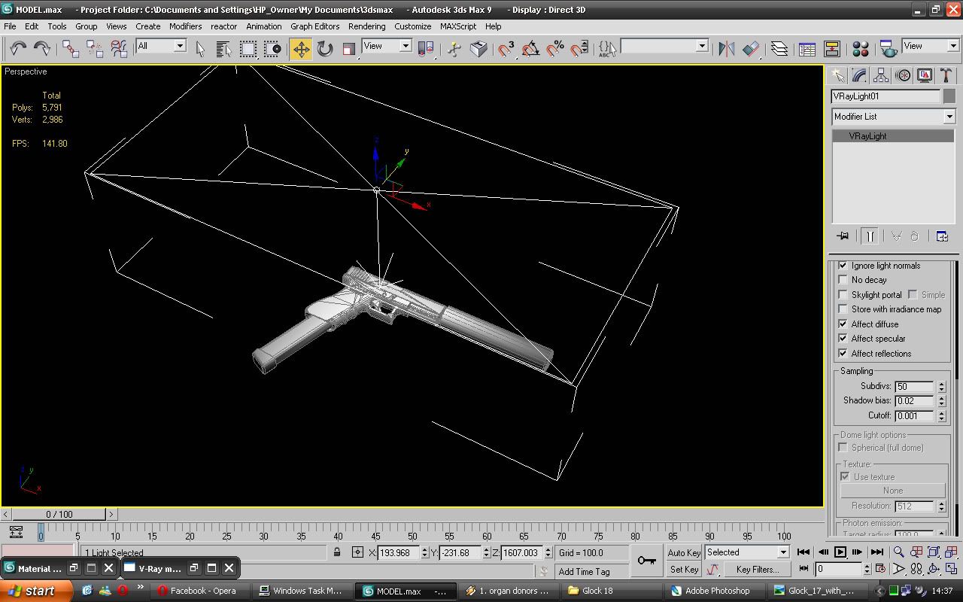Toggle the Percent Snap icon

click(555, 49)
